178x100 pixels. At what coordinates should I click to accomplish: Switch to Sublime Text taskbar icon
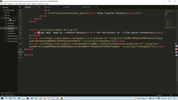coord(62,98)
